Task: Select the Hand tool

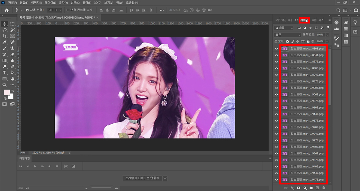Action: [x=12, y=79]
